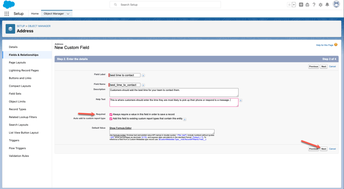Click the OBJECT MANAGER breadcrumb link
This screenshot has height=189, width=344.
39,26
